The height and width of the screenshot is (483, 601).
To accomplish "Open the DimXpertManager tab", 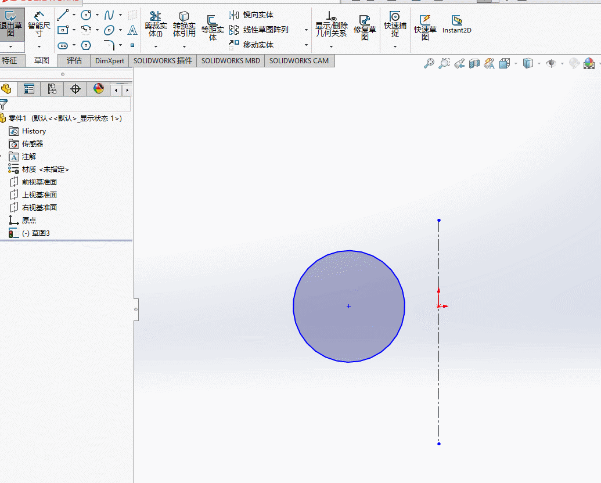I will pyautogui.click(x=75, y=89).
